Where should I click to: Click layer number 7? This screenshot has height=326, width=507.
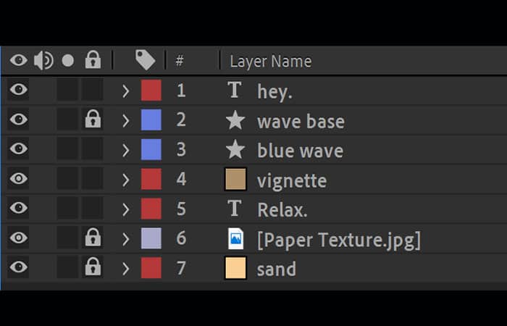tap(181, 268)
